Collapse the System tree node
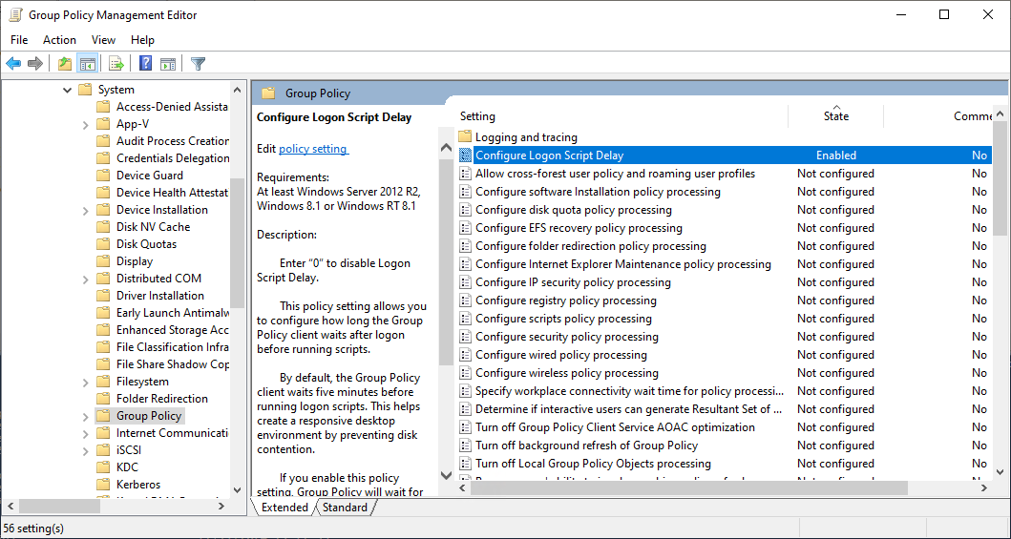The height and width of the screenshot is (539, 1011). point(67,90)
